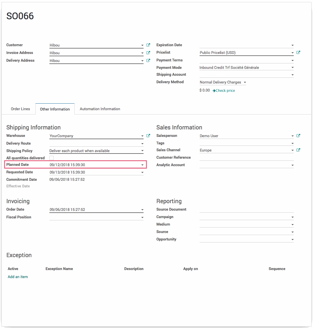Viewport: 313px width, 328px height.
Task: Open the Order Date picker arrow
Action: [142, 209]
